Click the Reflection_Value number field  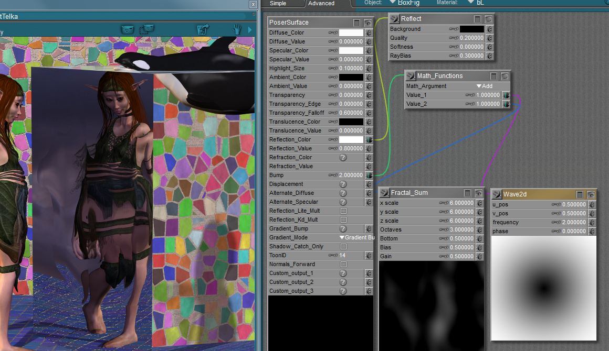point(351,149)
